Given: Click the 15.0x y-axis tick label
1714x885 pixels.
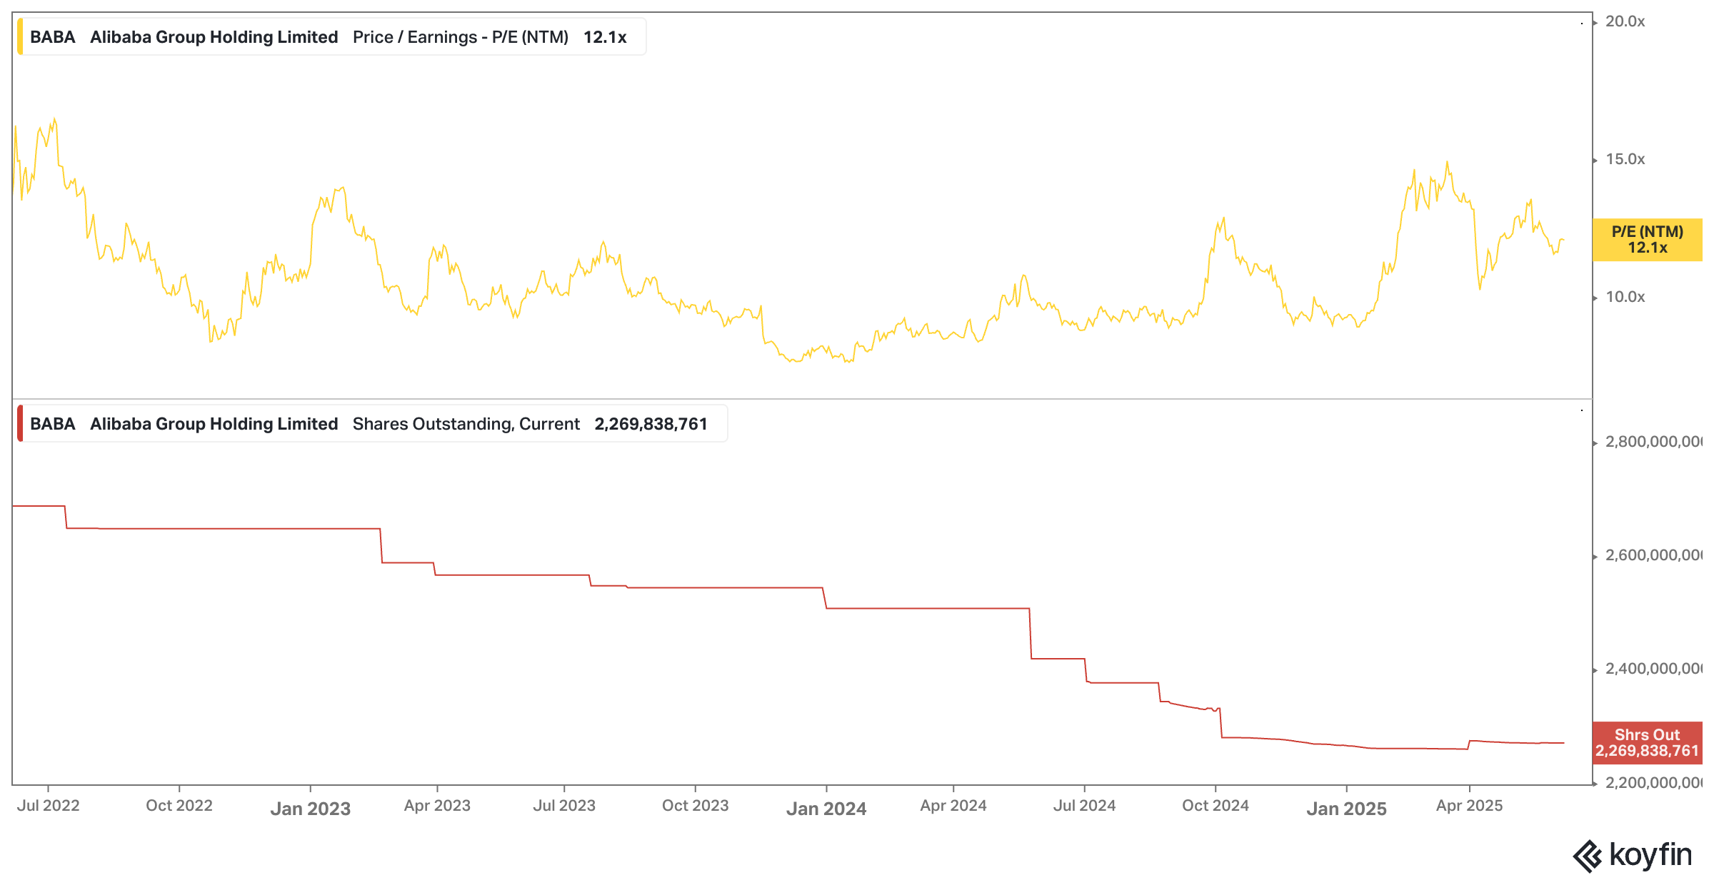Looking at the screenshot, I should [x=1625, y=159].
